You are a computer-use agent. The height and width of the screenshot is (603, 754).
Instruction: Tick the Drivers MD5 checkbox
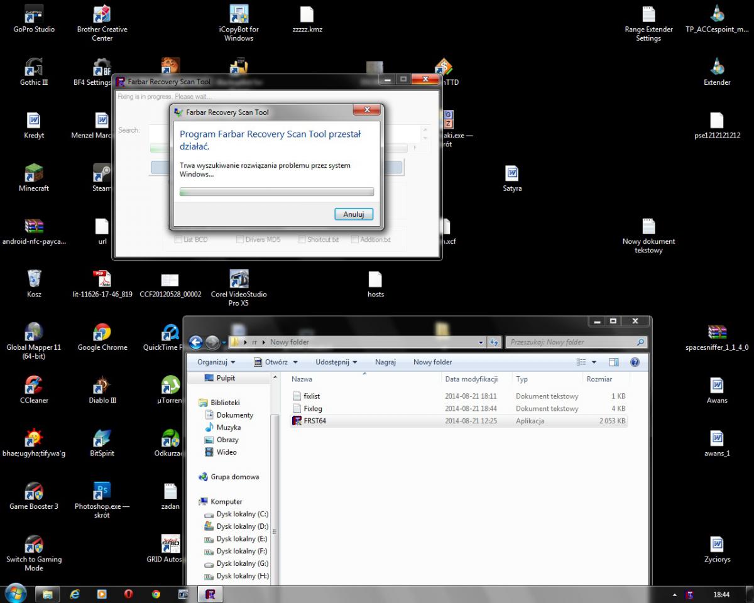click(x=240, y=239)
